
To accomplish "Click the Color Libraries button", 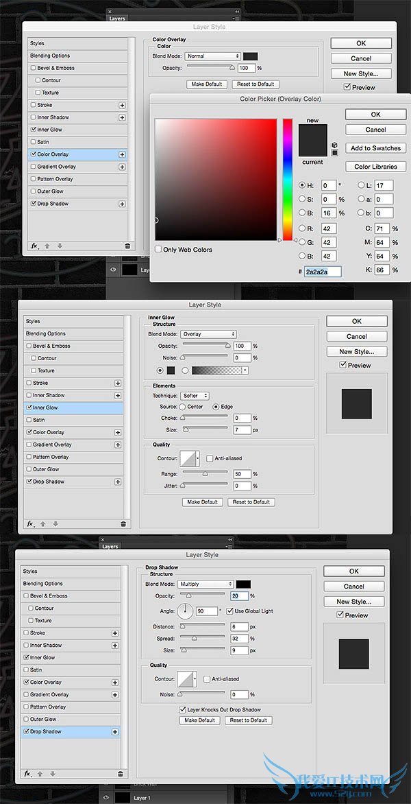I will coord(375,167).
